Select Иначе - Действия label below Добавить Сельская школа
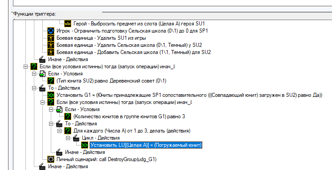 click(68, 59)
